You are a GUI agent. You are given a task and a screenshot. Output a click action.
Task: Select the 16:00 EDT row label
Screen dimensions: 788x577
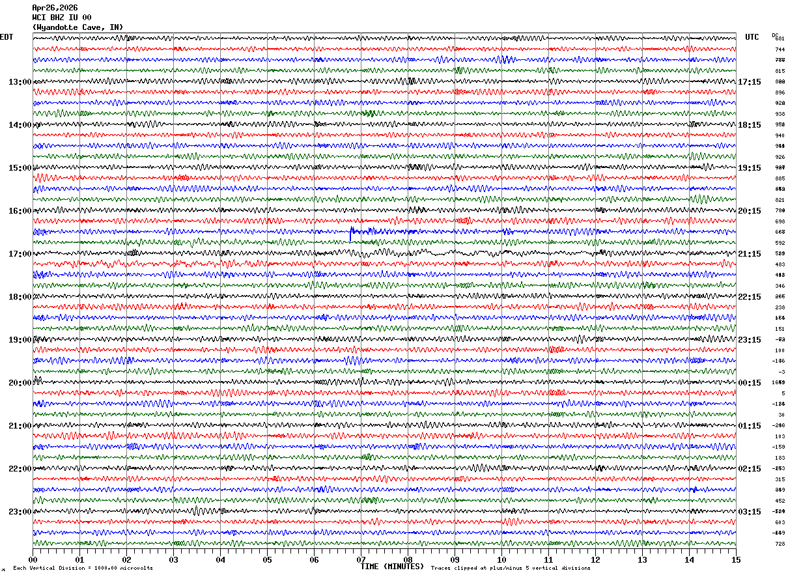click(20, 211)
